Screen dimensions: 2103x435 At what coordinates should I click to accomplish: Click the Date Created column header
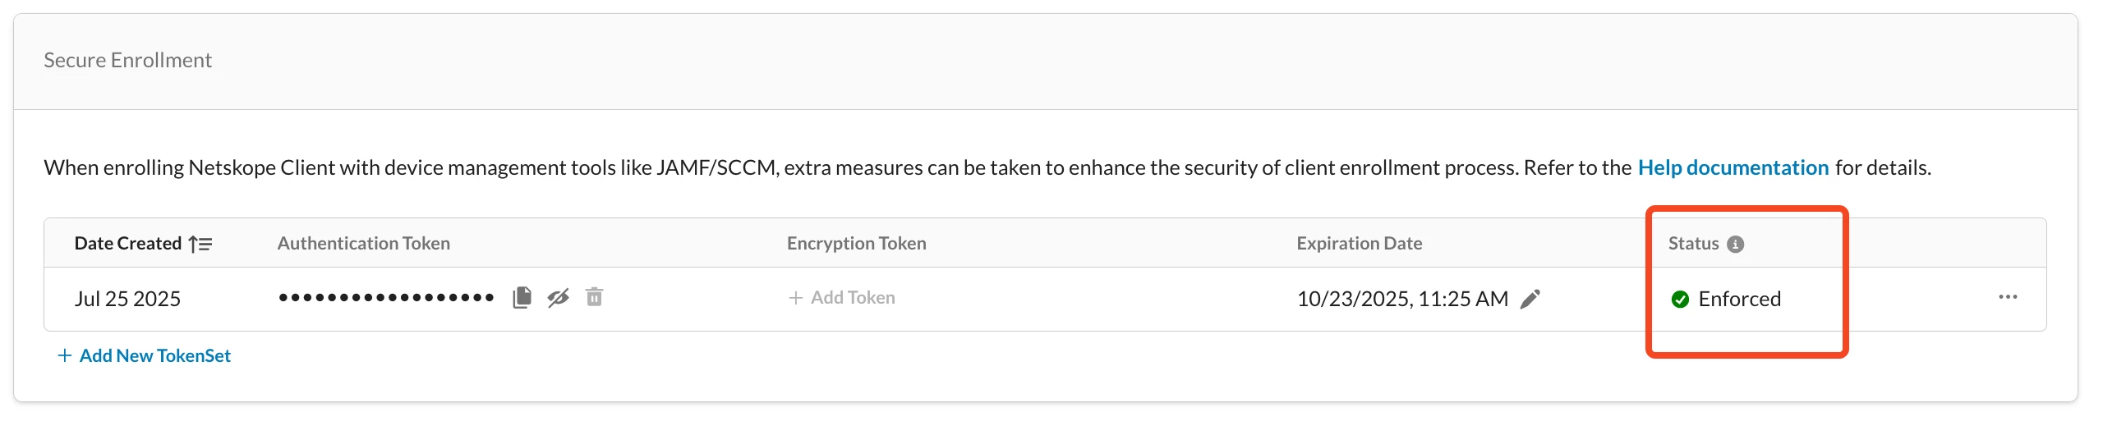128,243
